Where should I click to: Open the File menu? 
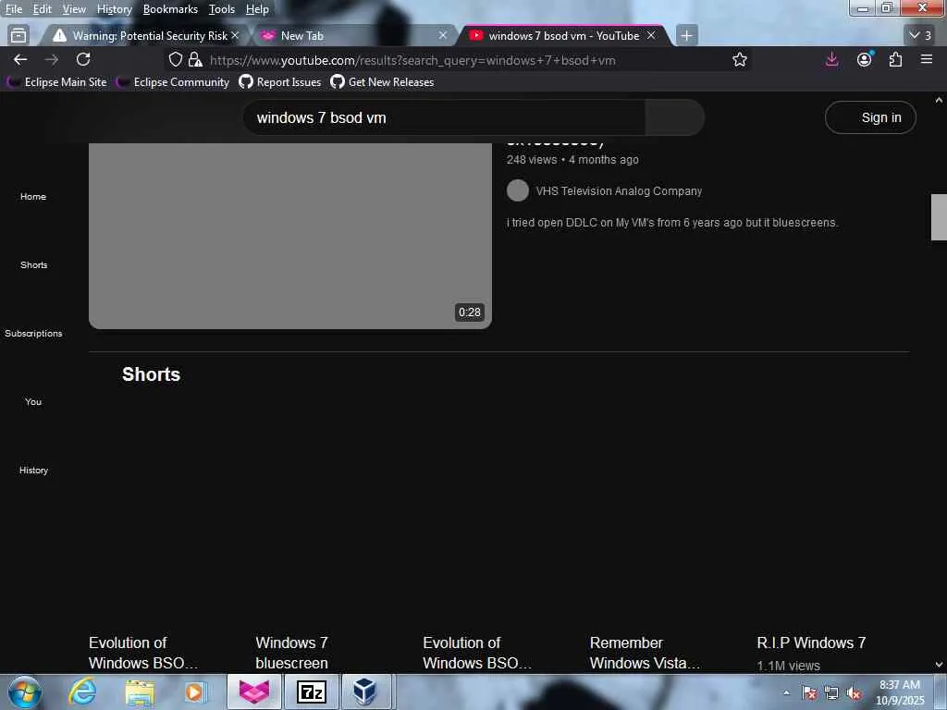click(13, 9)
